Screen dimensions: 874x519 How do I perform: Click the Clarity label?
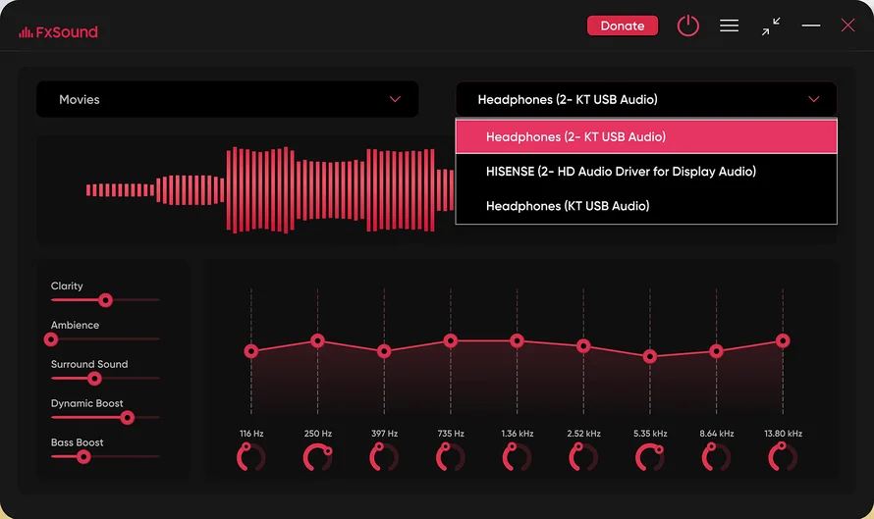tap(67, 286)
